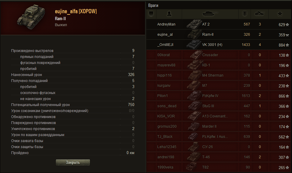
Task: Select player _OmIIIEJI row
Action: pos(219,45)
